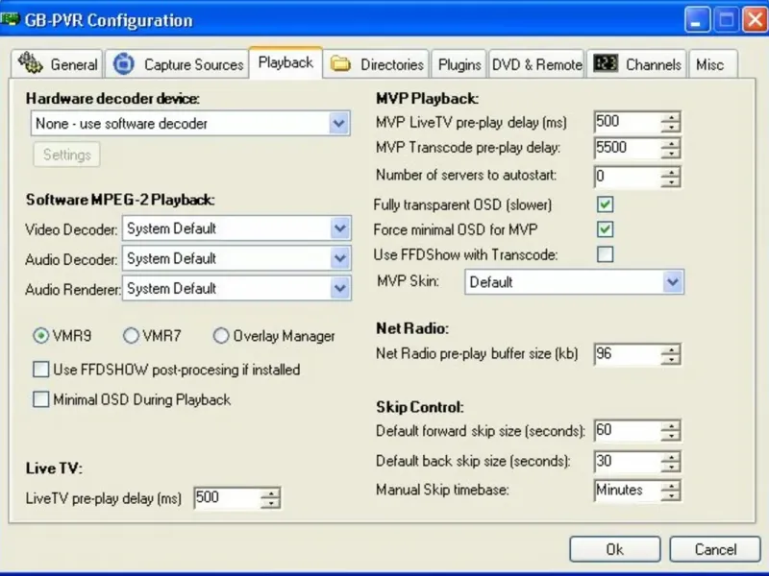This screenshot has width=769, height=576.
Task: Click the folder icon on Directories tab
Action: [x=340, y=63]
